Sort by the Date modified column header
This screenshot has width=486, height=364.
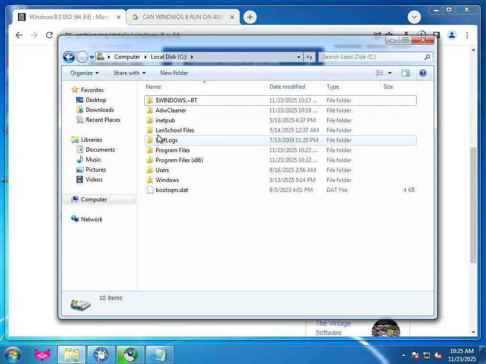(294, 87)
